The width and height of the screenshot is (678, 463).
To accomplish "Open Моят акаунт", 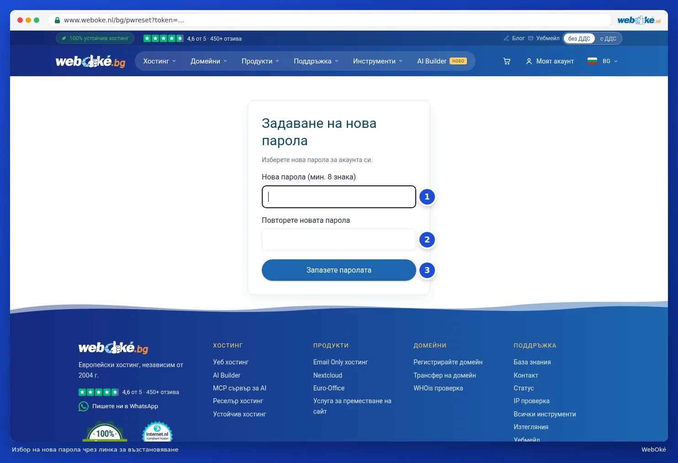I will pos(550,61).
